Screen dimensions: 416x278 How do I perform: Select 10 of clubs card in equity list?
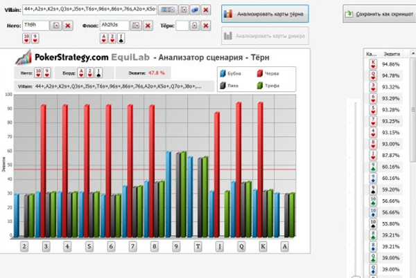[x=373, y=201]
